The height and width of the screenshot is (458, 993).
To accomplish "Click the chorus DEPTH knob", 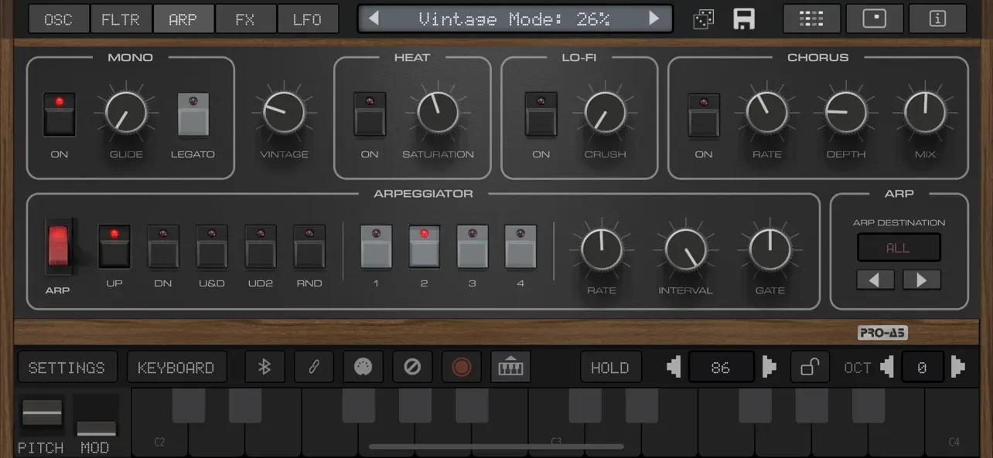I will point(846,113).
